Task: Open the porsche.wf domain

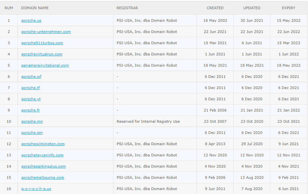Action: pyautogui.click(x=31, y=76)
